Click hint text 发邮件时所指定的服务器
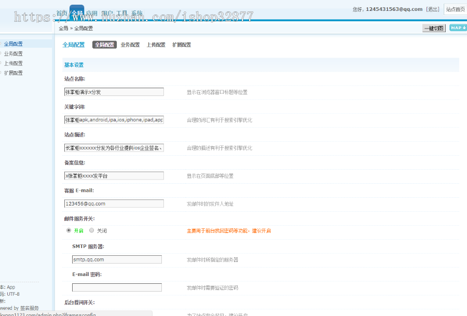467x316 pixels. click(212, 260)
